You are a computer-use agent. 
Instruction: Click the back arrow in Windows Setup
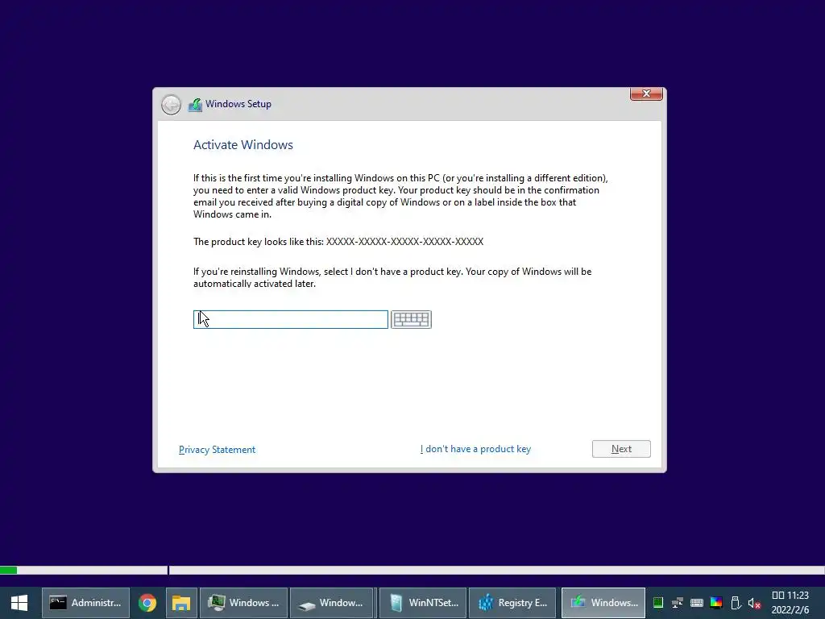[171, 105]
